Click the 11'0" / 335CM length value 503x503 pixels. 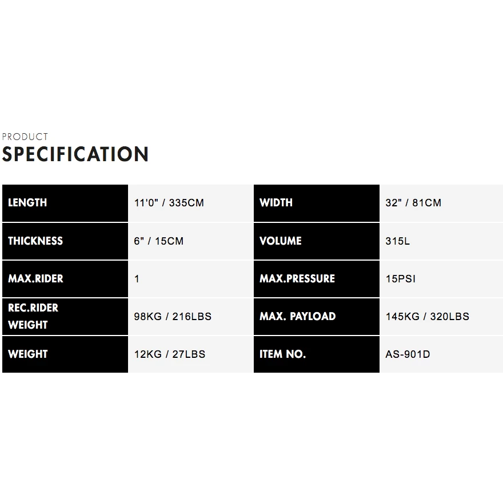pos(169,203)
